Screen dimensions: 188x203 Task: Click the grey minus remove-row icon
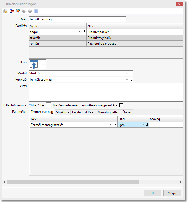[x=30, y=11]
